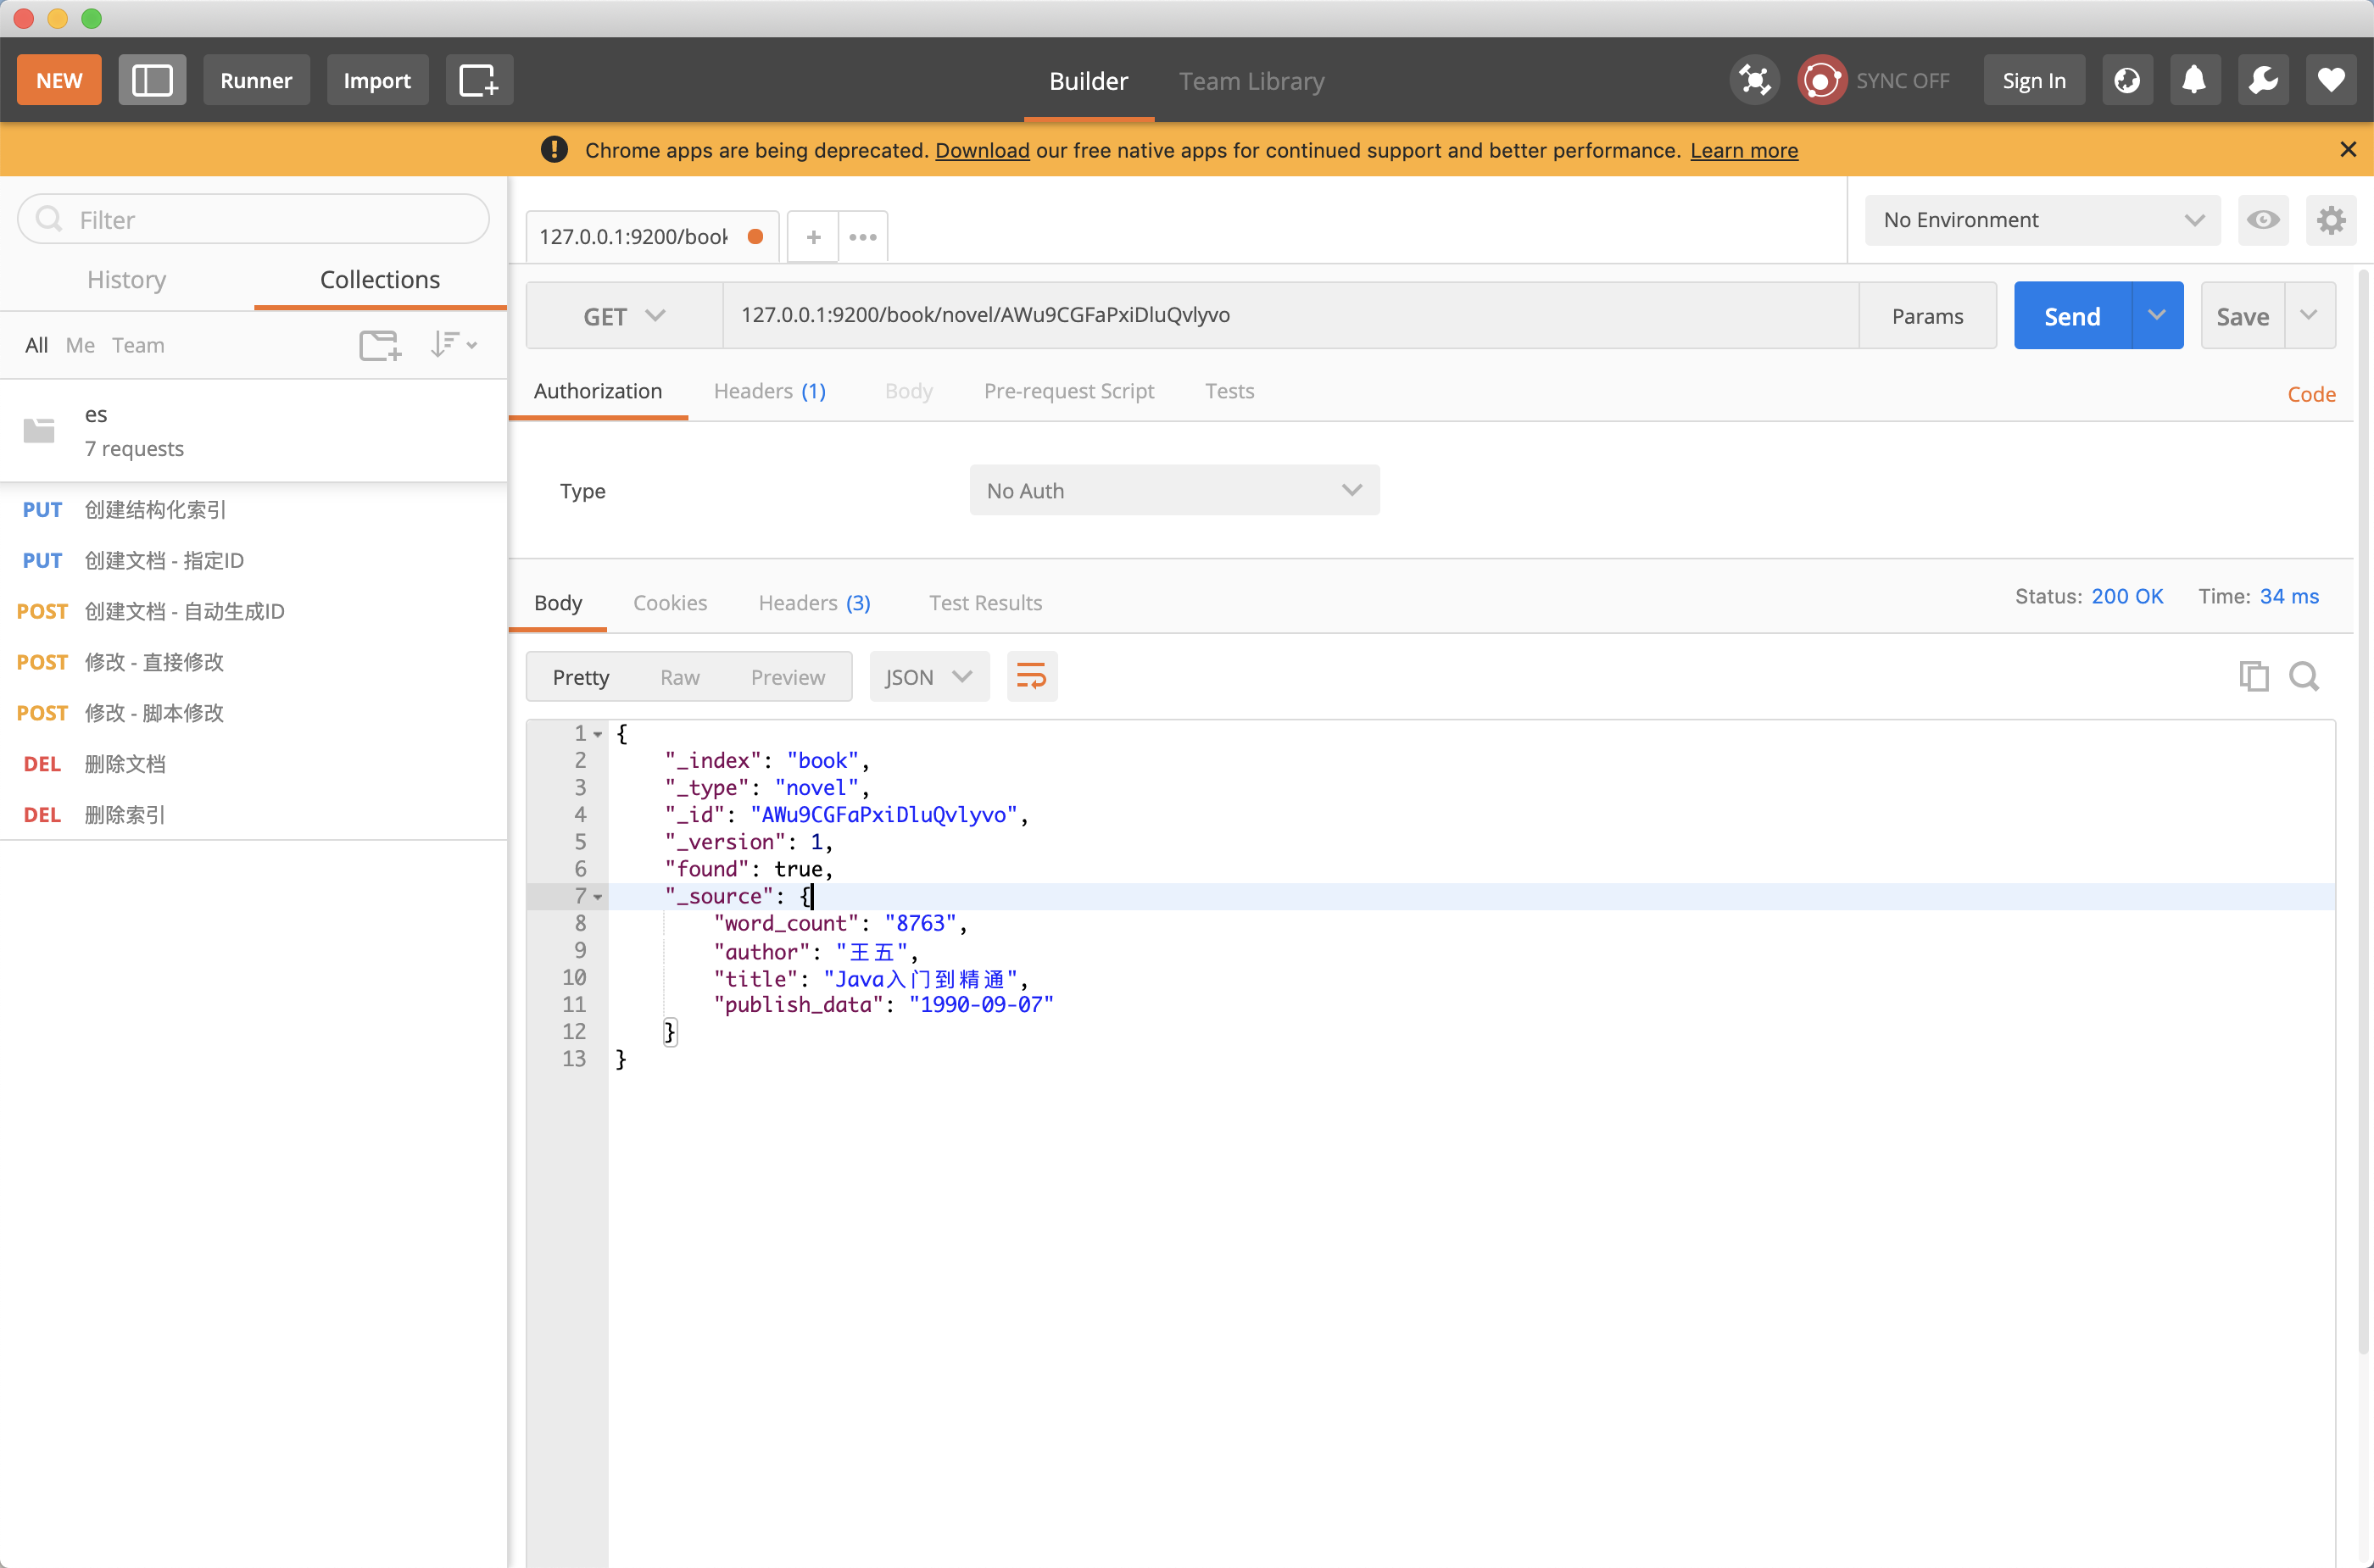This screenshot has width=2374, height=1568.
Task: Open response Cookies tab
Action: (669, 602)
